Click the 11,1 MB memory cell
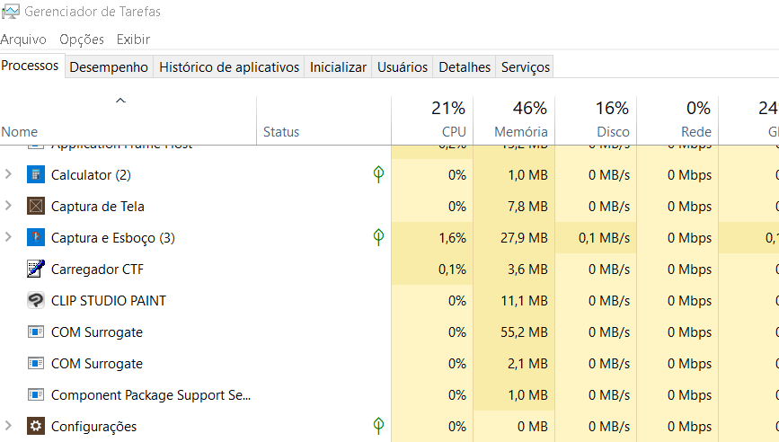This screenshot has height=442, width=779. 514,300
